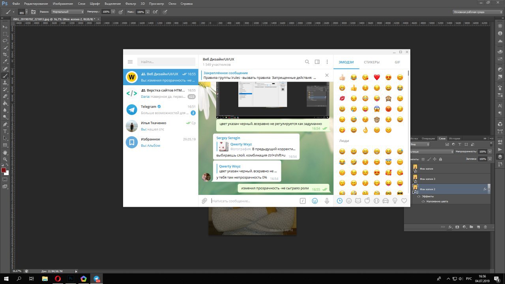
Task: Toggle airbrush mode in options bar
Action: (155, 12)
